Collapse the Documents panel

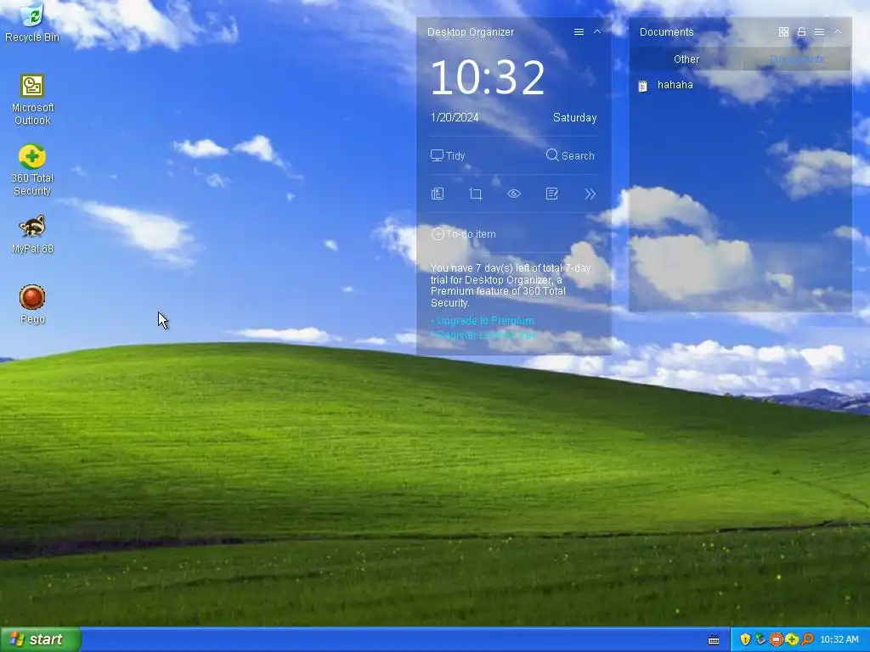(838, 32)
